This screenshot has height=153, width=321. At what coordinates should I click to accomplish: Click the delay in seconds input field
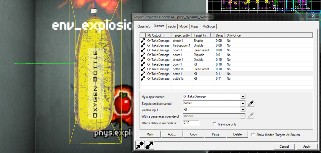(x=191, y=123)
